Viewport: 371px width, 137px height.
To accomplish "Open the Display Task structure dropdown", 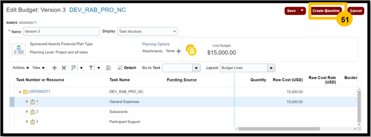I will click(x=147, y=31).
